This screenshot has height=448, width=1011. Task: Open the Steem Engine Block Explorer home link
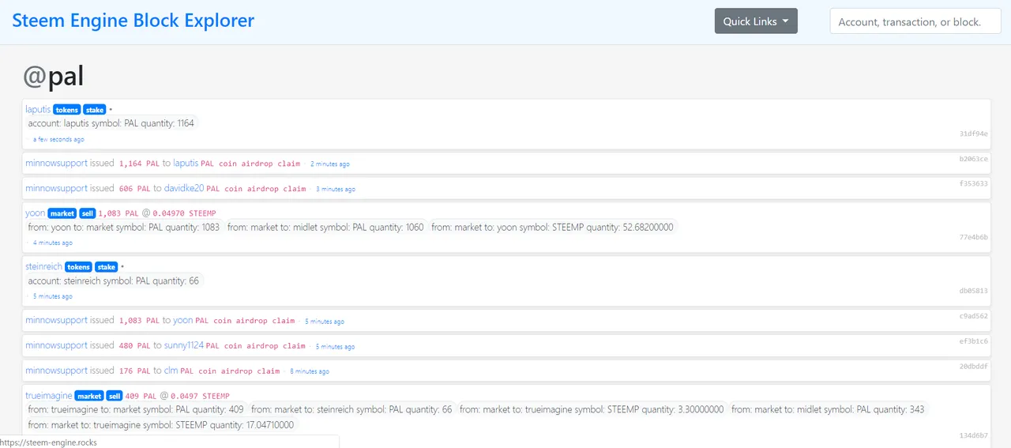[x=133, y=21]
